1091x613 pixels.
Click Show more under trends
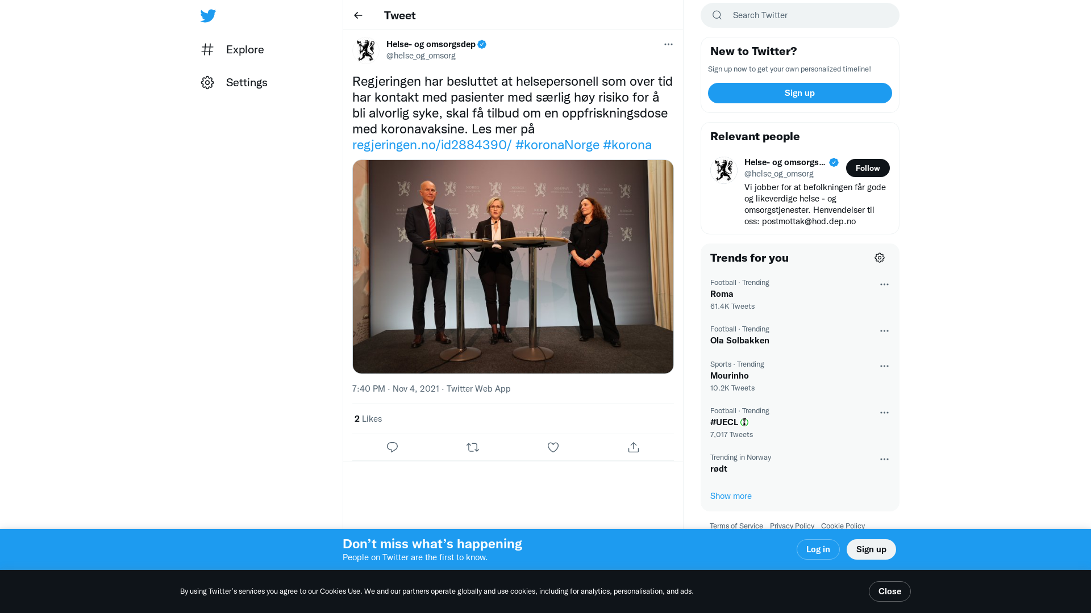point(731,496)
